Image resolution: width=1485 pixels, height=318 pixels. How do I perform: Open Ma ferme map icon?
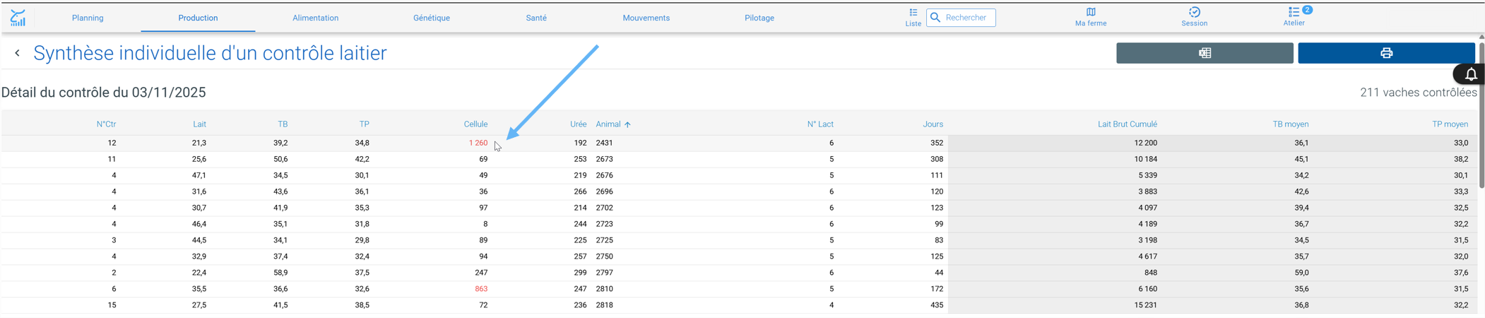tap(1091, 12)
